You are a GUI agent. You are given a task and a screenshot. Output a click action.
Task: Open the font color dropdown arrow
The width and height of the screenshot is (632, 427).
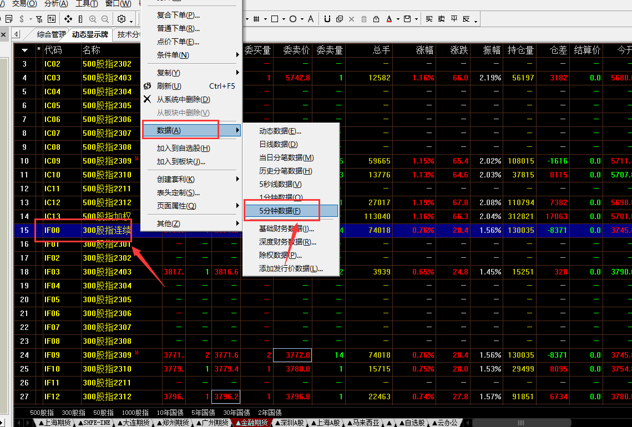coord(398,19)
